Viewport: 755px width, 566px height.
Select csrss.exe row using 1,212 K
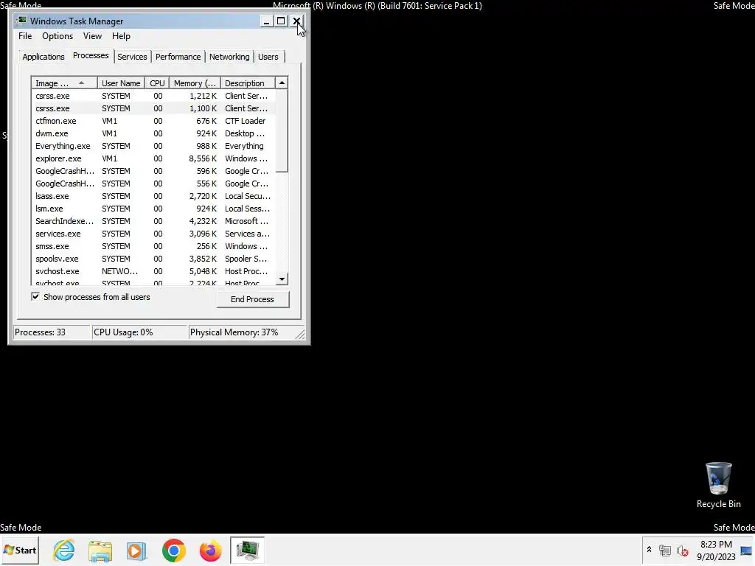click(153, 96)
